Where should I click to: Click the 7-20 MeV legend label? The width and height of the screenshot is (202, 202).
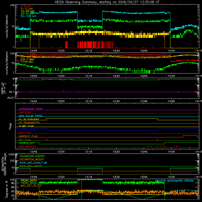click(27, 62)
